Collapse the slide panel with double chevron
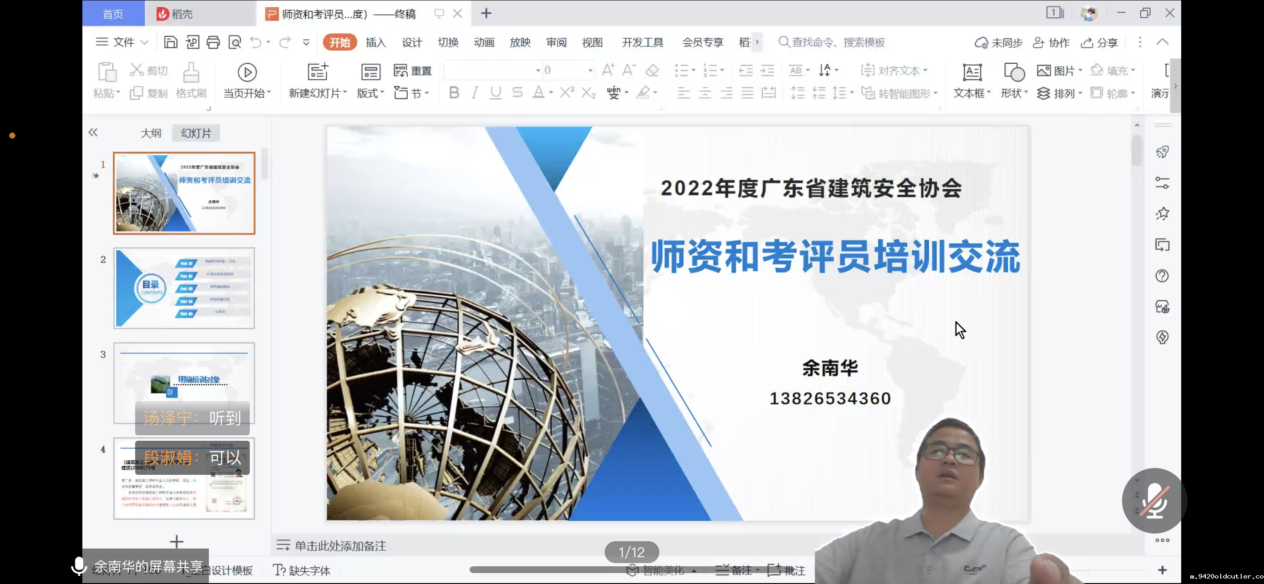 [x=93, y=132]
